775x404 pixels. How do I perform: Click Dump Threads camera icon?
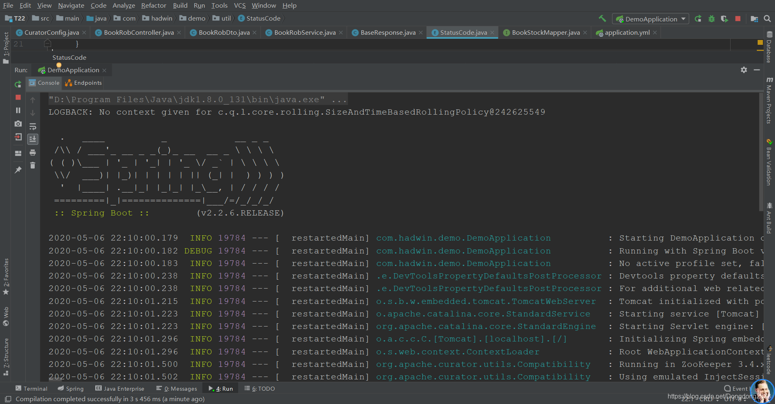coord(18,124)
